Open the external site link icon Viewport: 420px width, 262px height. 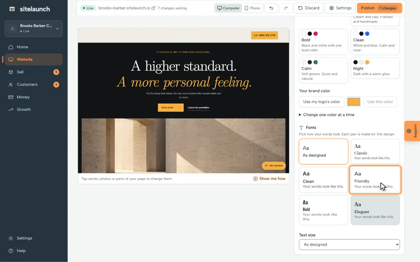click(x=153, y=8)
